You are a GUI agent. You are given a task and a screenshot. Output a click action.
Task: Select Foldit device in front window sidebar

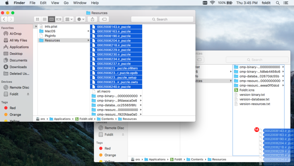(14, 94)
